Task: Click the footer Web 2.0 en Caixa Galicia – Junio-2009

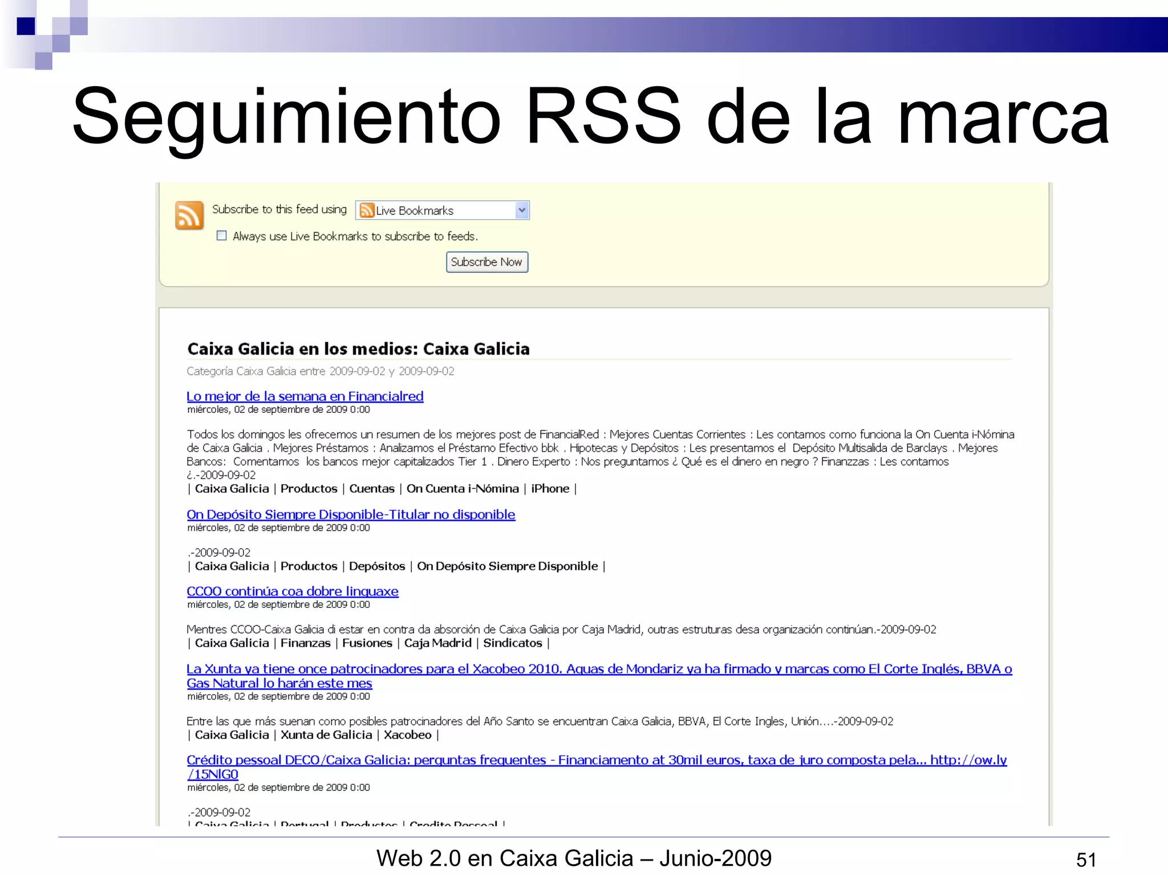Action: [574, 858]
